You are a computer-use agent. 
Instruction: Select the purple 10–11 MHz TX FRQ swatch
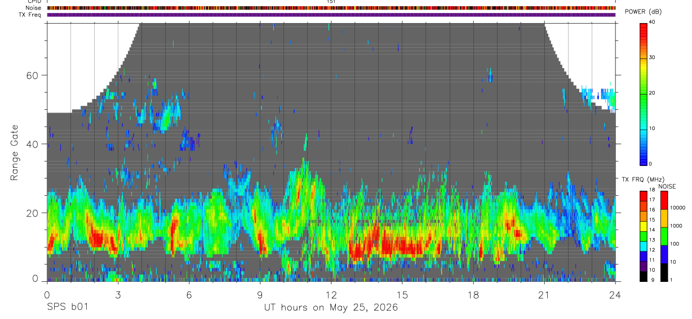pyautogui.click(x=644, y=266)
